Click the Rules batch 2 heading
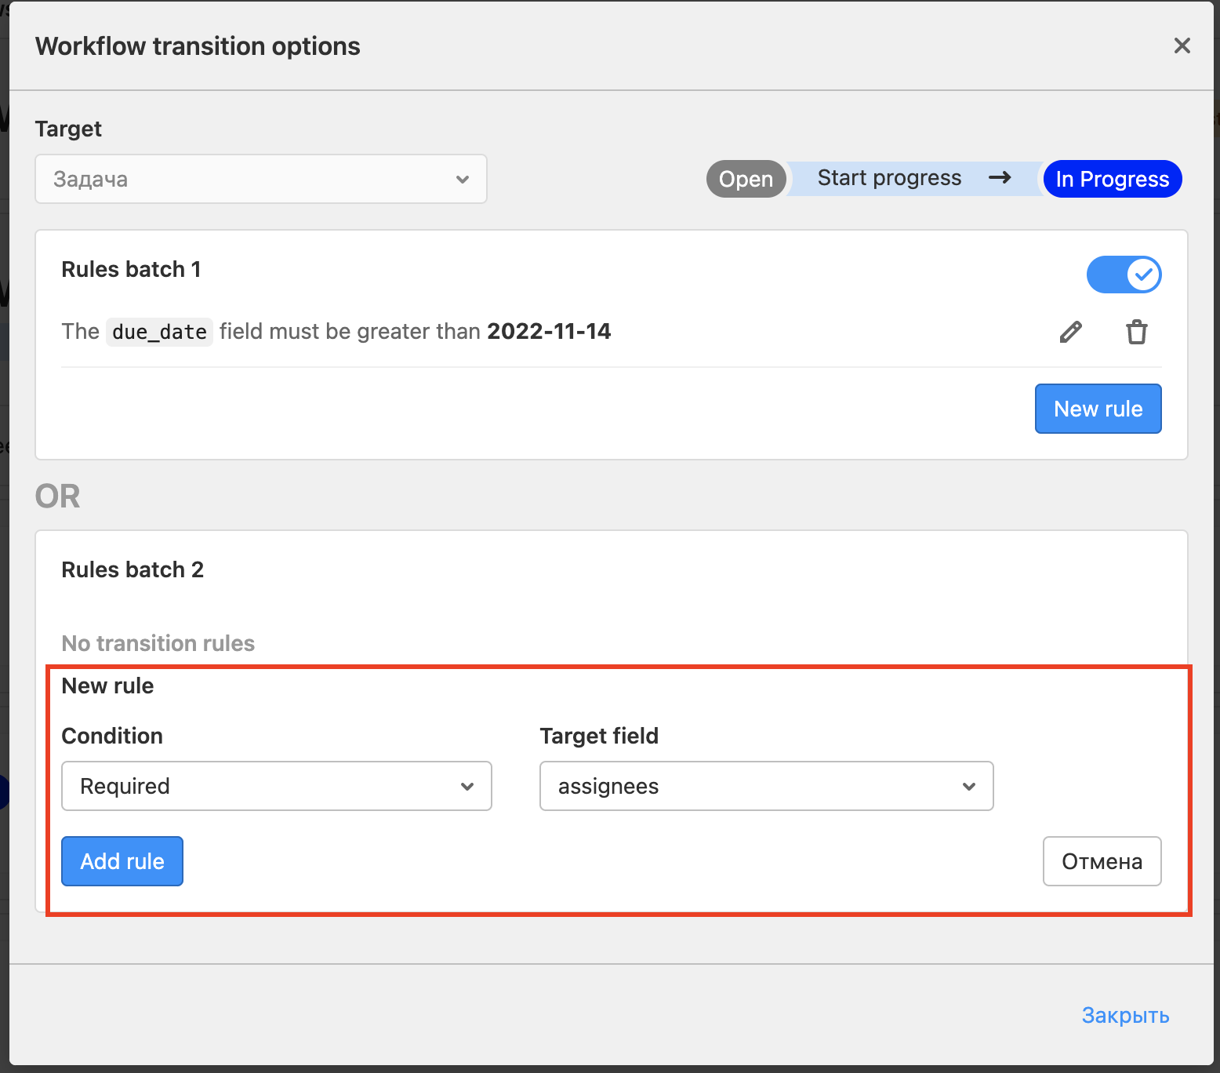Viewport: 1220px width, 1073px height. tap(133, 569)
